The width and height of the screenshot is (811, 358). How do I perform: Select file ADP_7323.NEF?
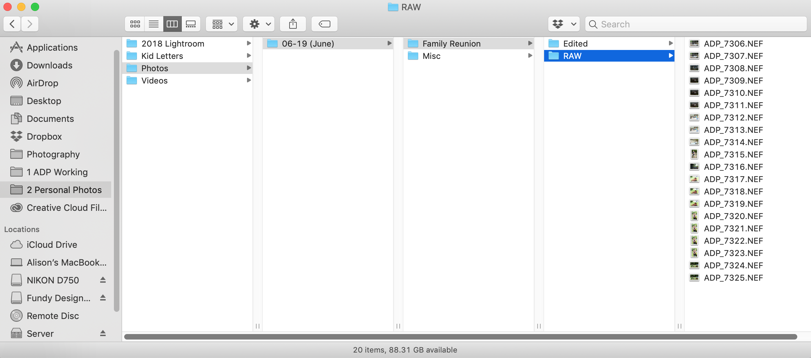(733, 253)
